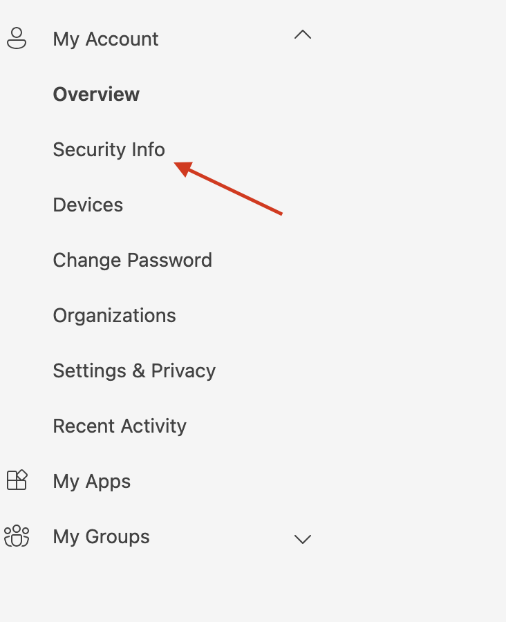506x622 pixels.
Task: Go to Security Info
Action: click(109, 150)
